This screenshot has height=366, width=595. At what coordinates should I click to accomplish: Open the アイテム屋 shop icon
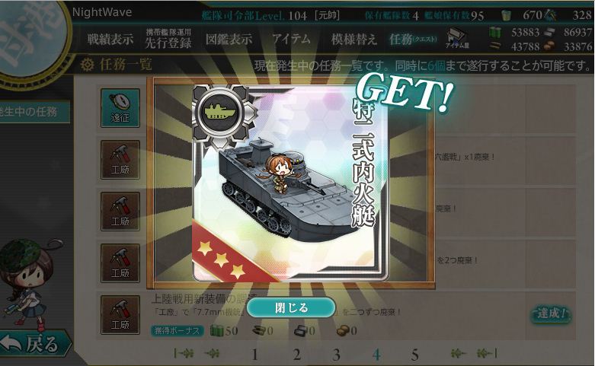[x=458, y=38]
